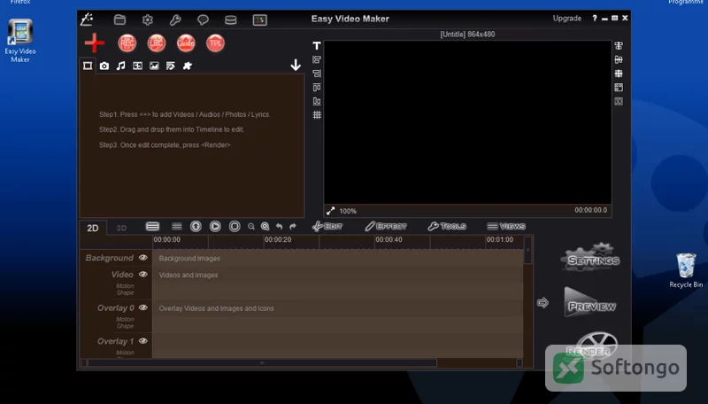Viewport: 708px width, 404px height.
Task: Open the red Guide button
Action: coord(186,43)
